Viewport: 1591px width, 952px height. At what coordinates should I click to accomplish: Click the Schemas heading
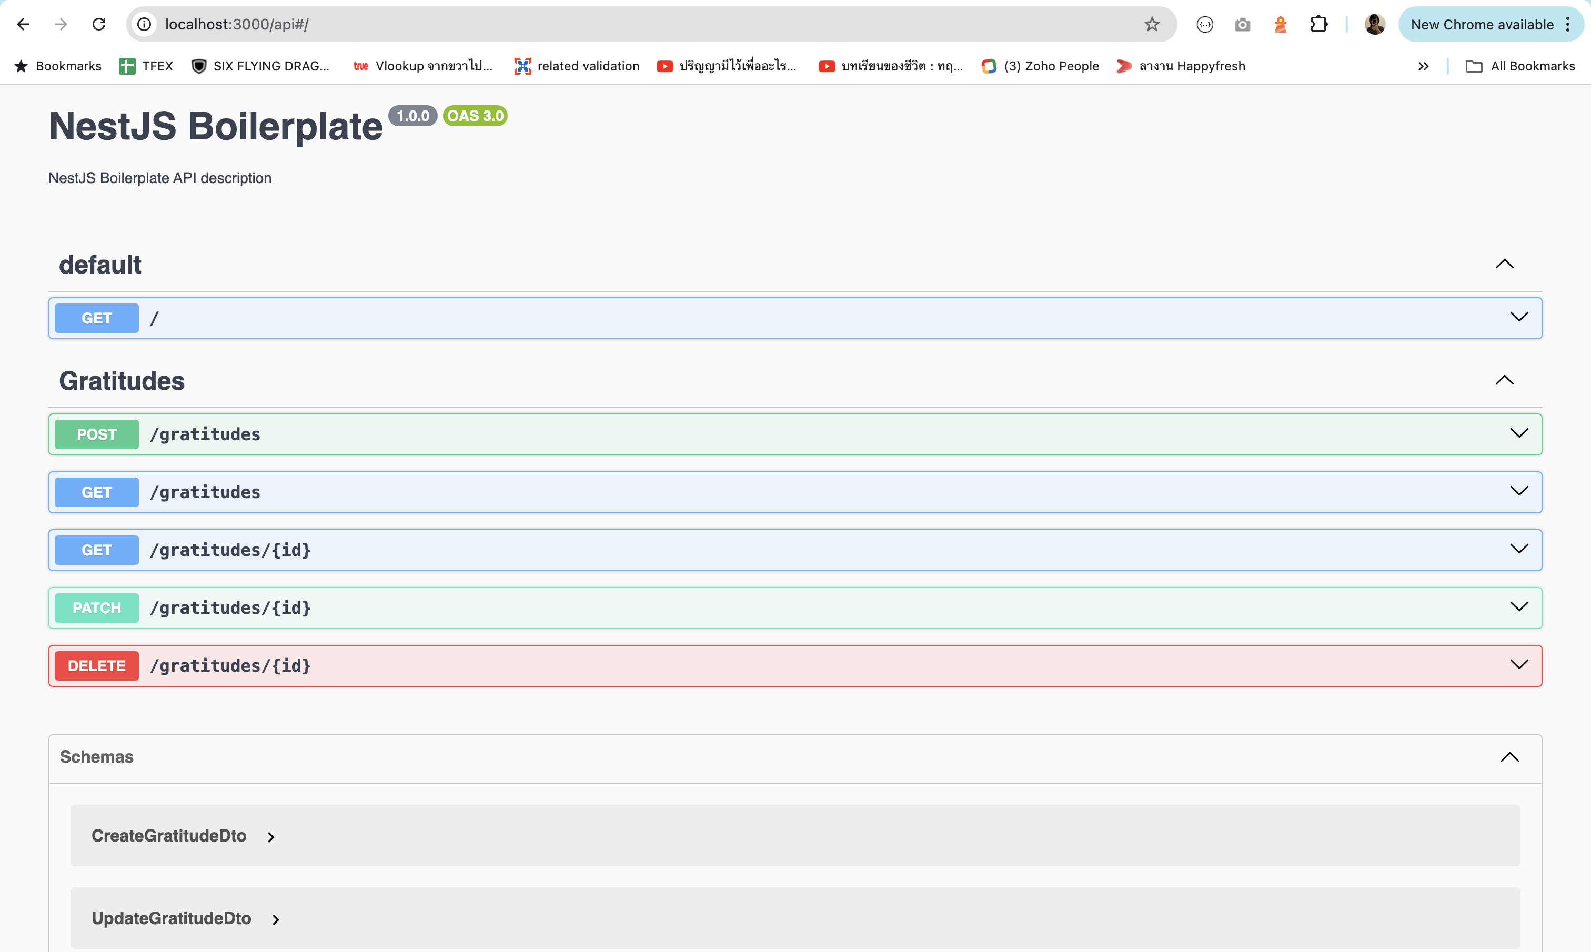tap(97, 757)
